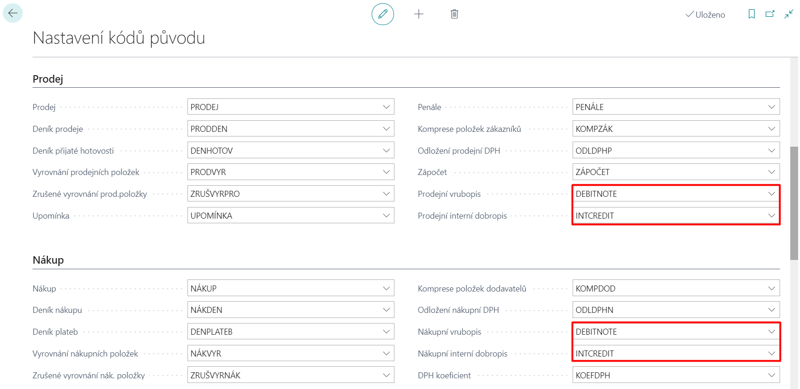
Task: Click the Zápočet field with ZÁPOČET
Action: [x=668, y=172]
